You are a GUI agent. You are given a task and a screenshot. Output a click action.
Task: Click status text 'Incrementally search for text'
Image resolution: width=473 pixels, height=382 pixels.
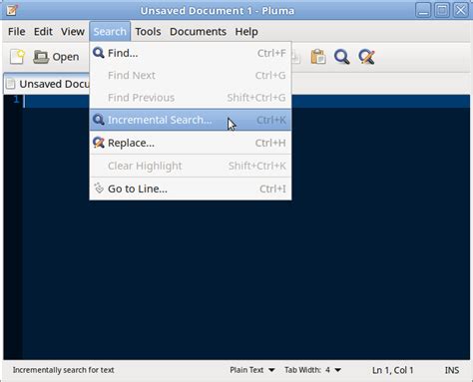coord(63,370)
